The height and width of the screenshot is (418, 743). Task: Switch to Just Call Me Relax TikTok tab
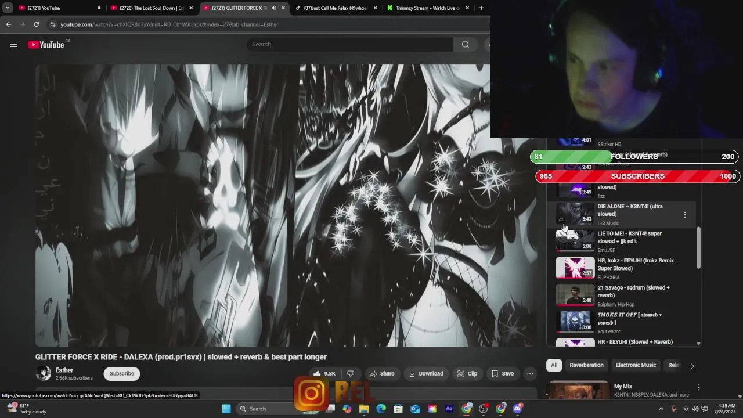tap(336, 8)
